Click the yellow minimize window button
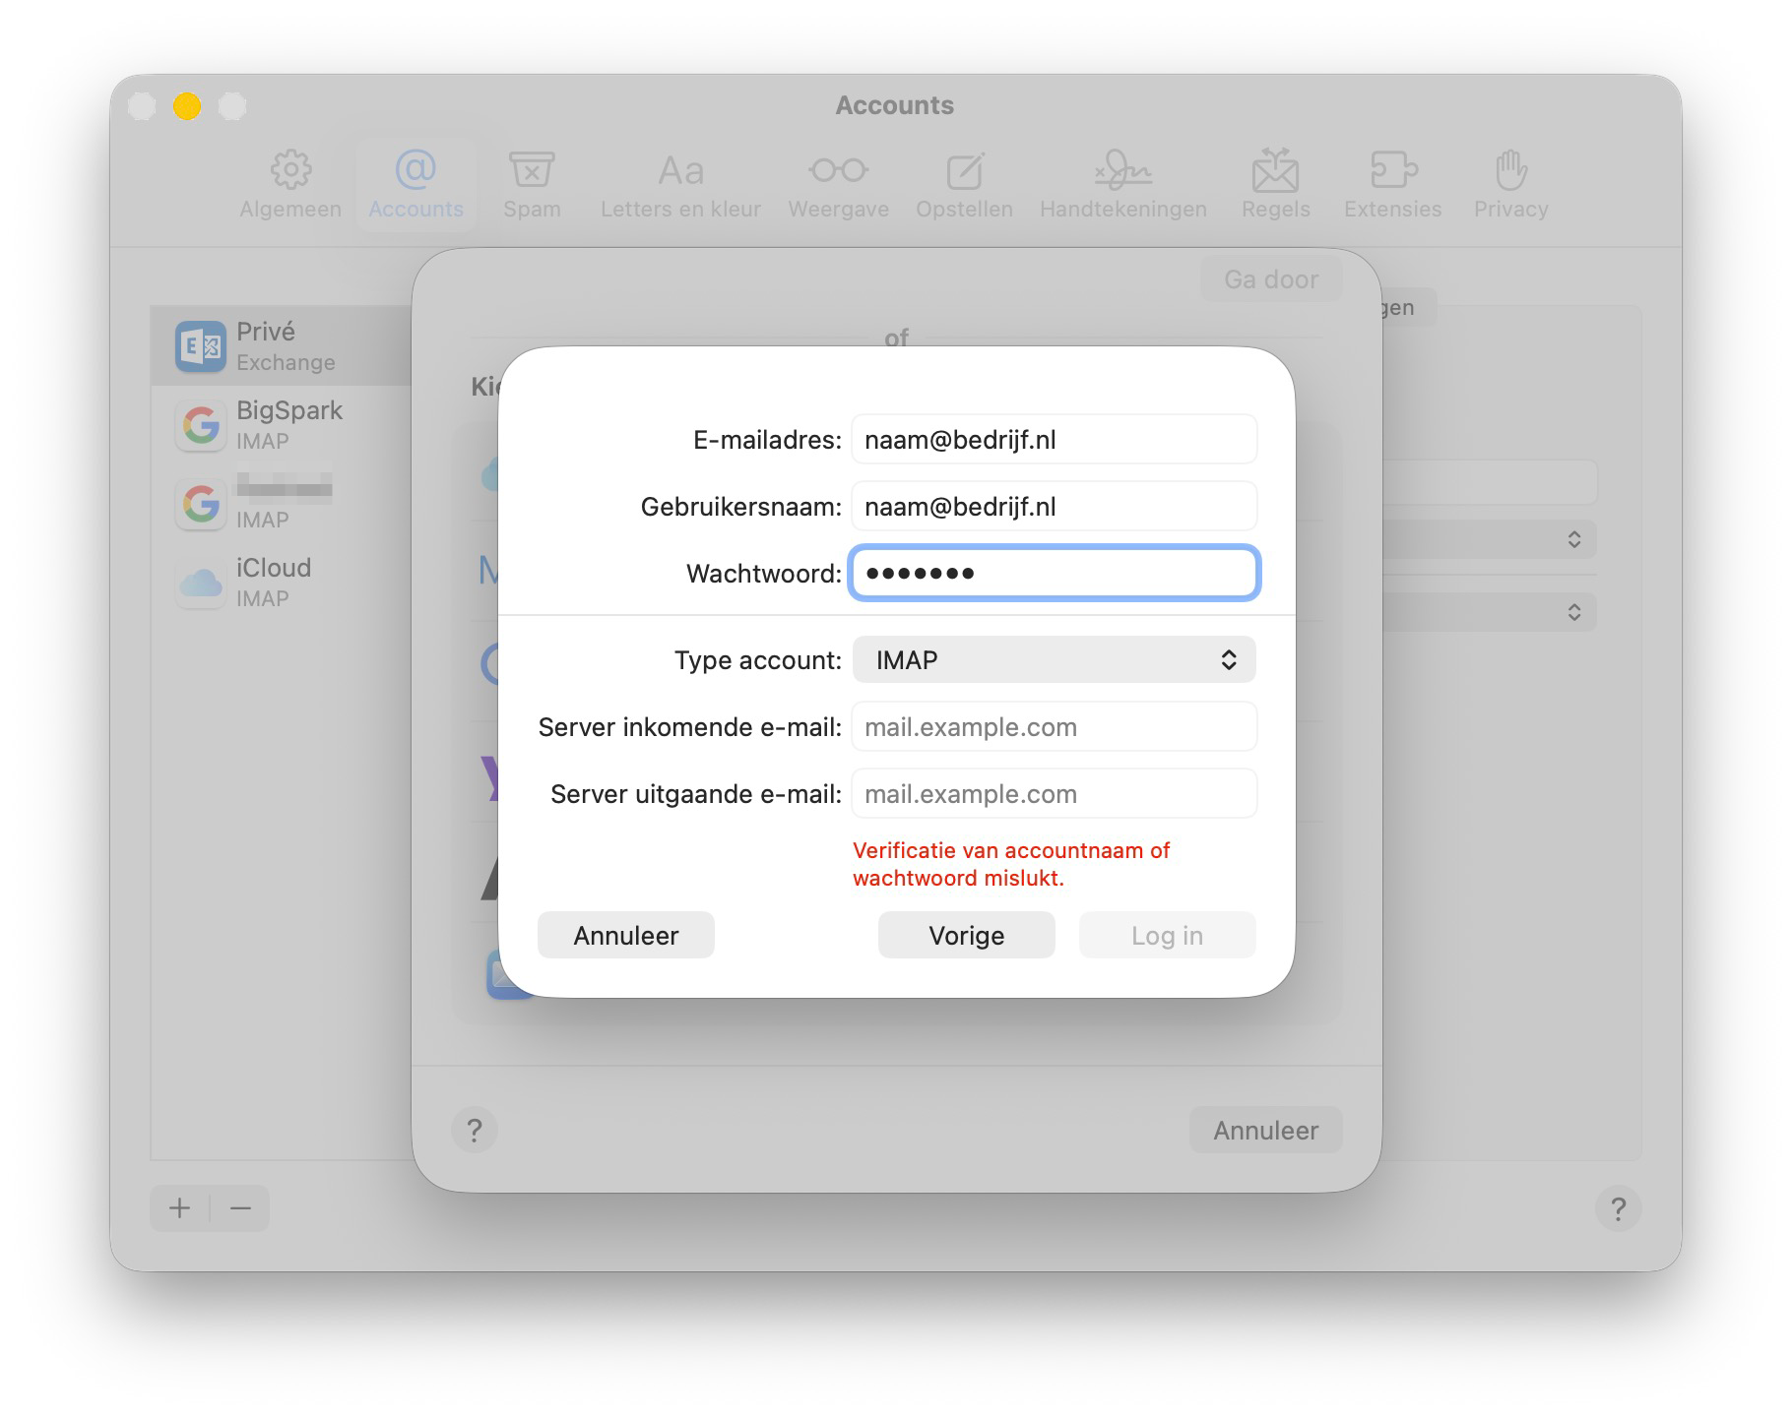1792x1417 pixels. [187, 105]
